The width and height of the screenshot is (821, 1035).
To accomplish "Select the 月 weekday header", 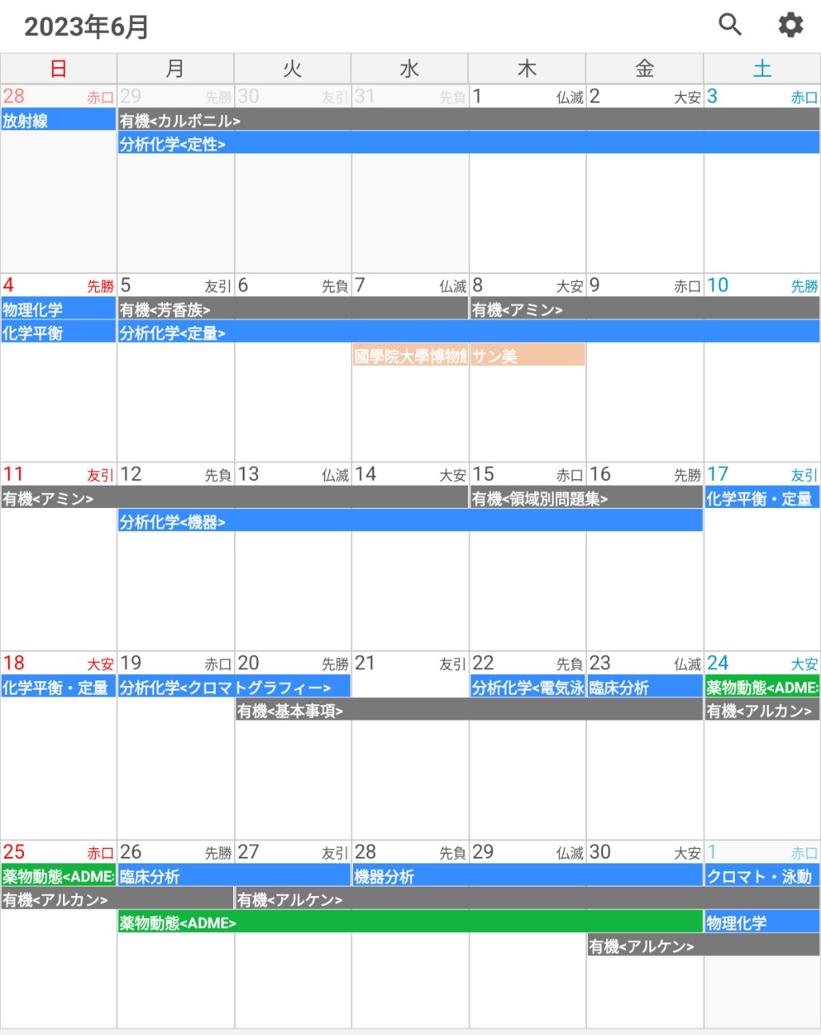I will pos(176,69).
